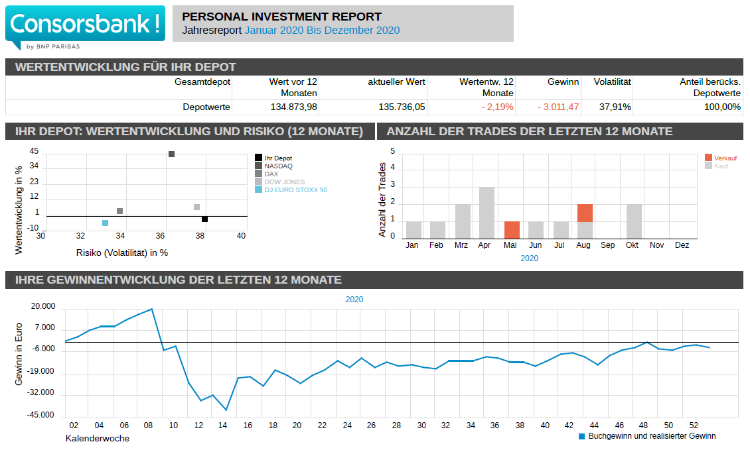The image size is (750, 454).
Task: Toggle the DOW JONES legend entry
Action: (284, 182)
